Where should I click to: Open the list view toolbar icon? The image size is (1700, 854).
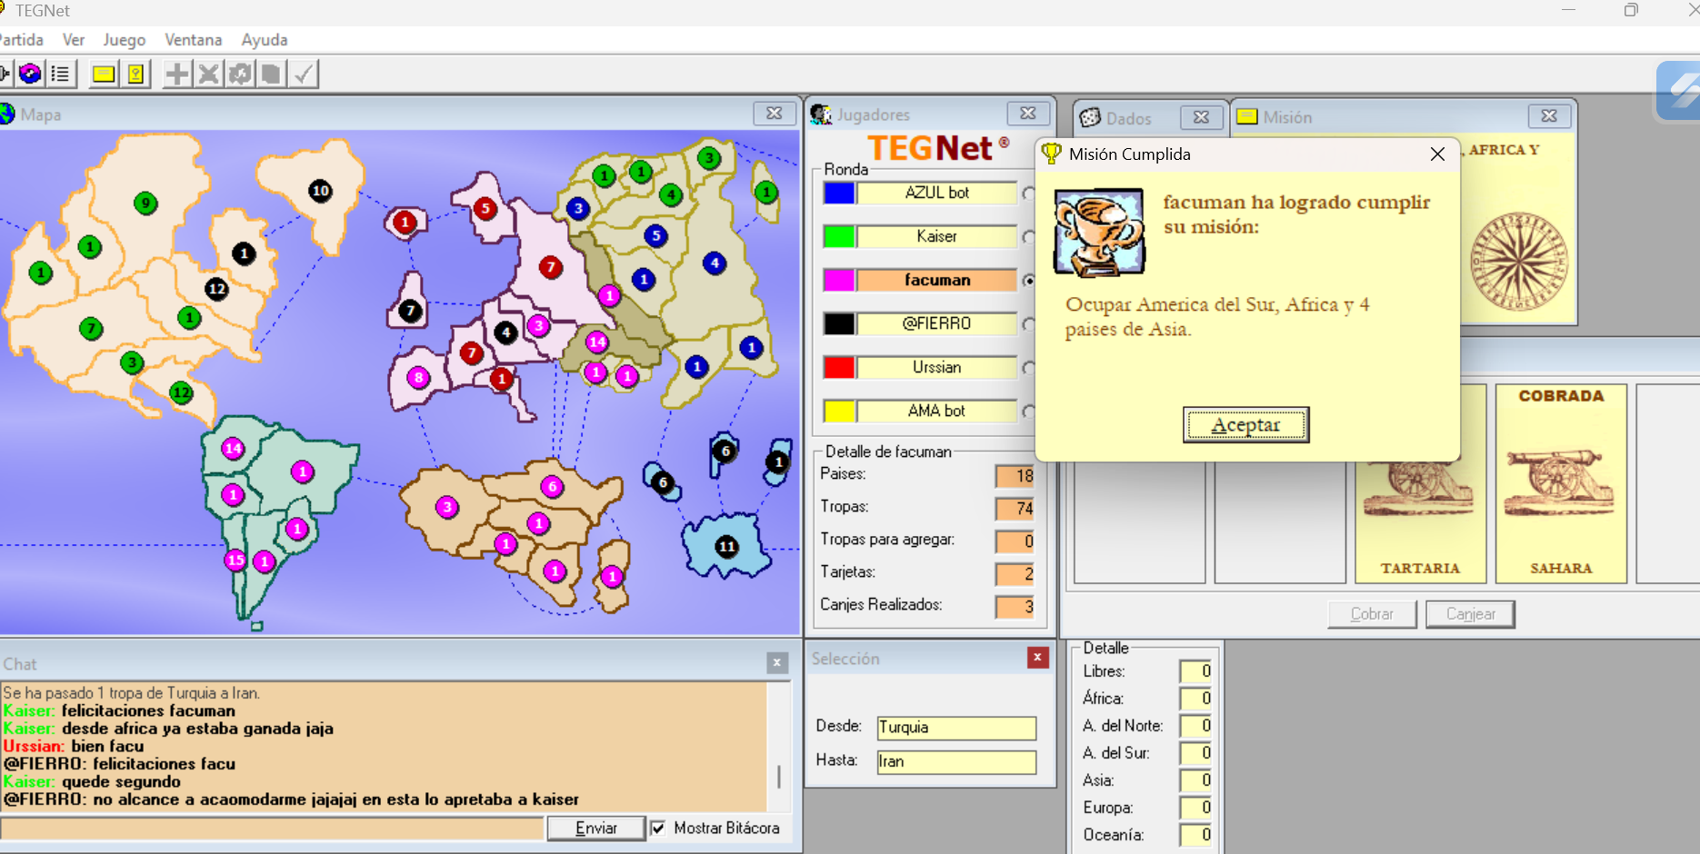61,74
